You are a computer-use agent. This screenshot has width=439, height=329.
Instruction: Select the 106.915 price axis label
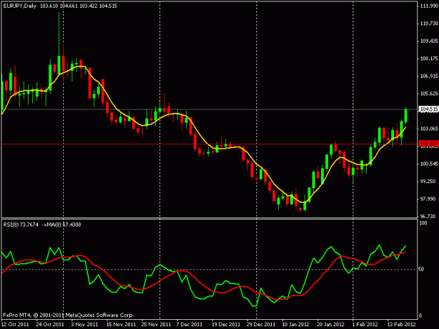point(428,76)
